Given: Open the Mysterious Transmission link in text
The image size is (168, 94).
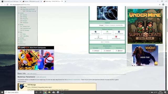Looking at the screenshot, I should click(73, 80).
